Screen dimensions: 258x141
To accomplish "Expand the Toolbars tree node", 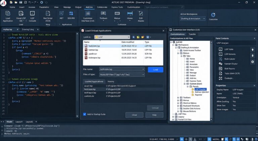I will tap(178, 98).
